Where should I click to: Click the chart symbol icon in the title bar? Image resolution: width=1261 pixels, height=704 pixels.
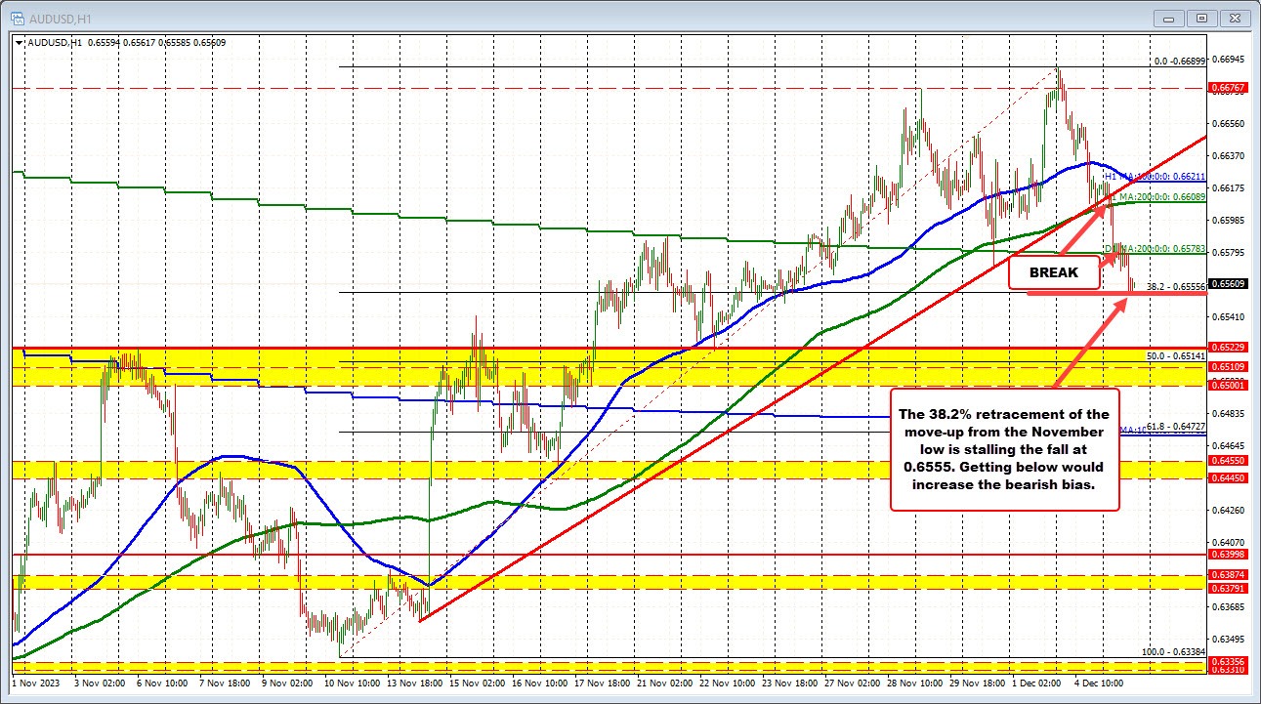(x=18, y=17)
